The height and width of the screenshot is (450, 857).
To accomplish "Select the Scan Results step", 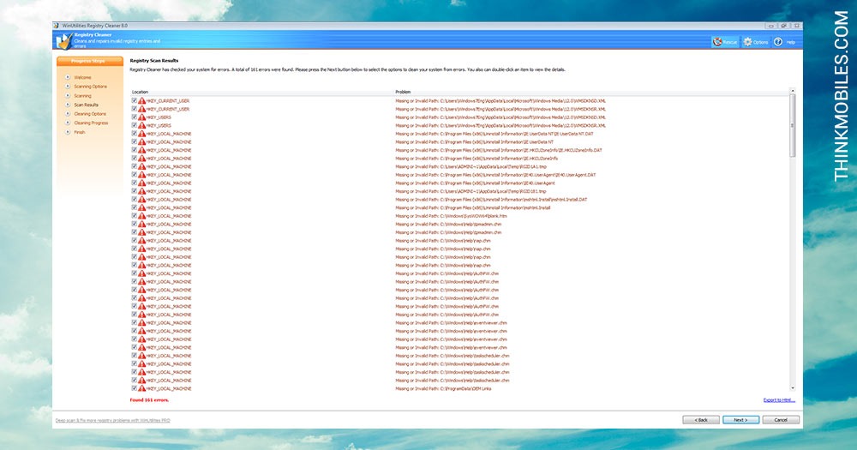I will [87, 105].
